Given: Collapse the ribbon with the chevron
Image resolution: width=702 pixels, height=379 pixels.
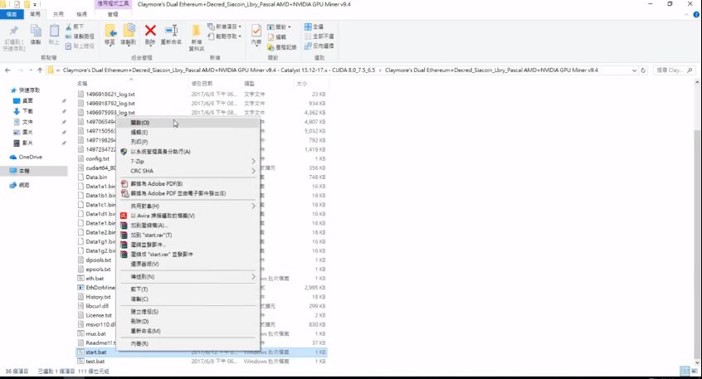Looking at the screenshot, I should point(687,14).
